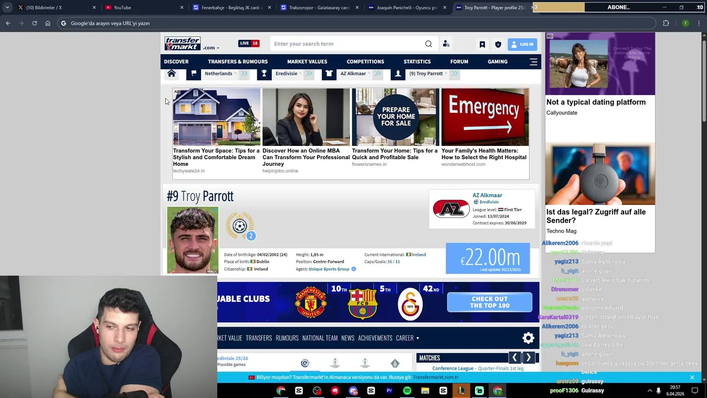
Task: Show previous match with left arrow
Action: [515, 358]
